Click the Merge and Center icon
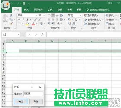The height and width of the screenshot is (108, 121). [x=62, y=20]
